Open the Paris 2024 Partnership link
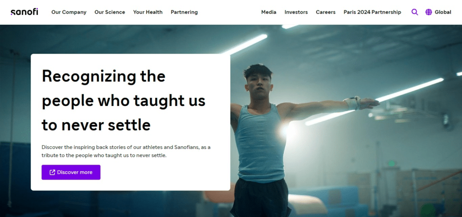 click(372, 12)
